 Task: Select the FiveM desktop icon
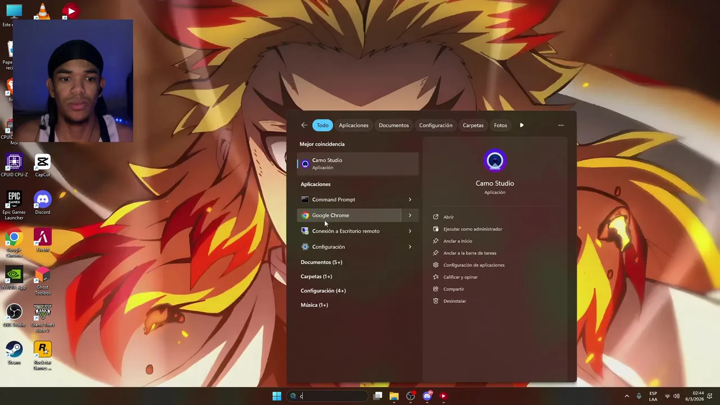(43, 241)
